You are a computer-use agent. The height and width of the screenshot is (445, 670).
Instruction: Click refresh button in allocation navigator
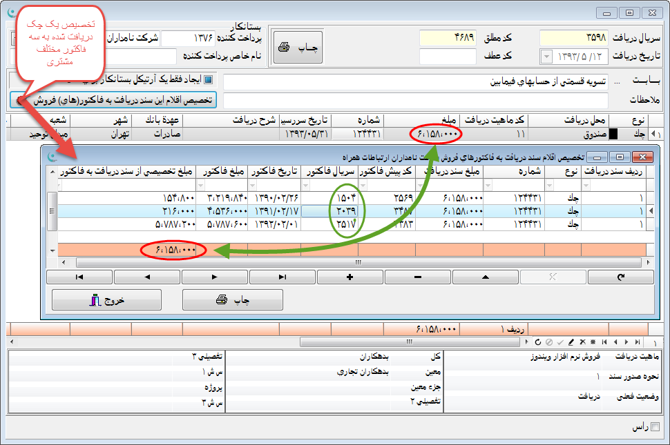(620, 277)
